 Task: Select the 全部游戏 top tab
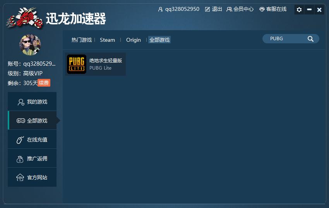tap(159, 40)
